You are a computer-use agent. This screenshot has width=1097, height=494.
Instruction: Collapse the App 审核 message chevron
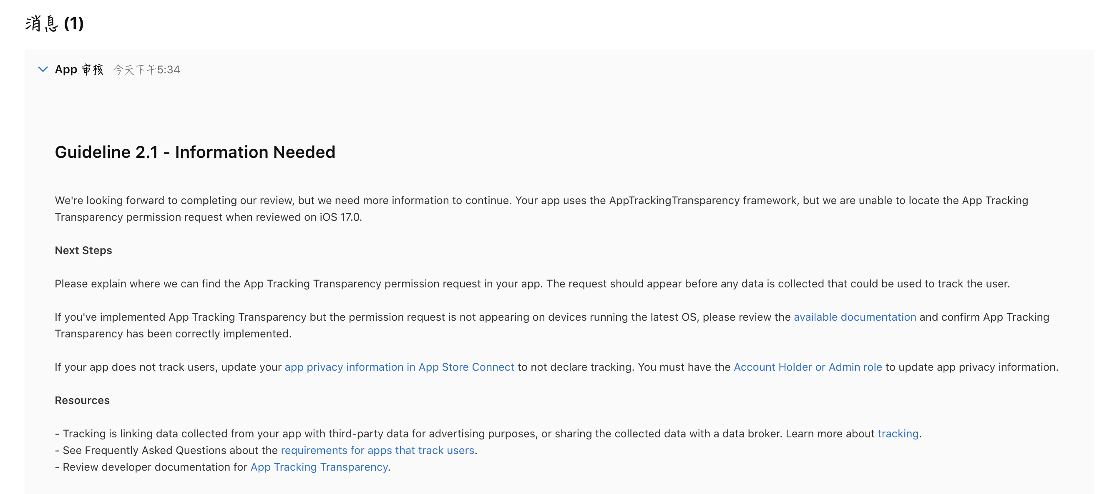coord(43,69)
